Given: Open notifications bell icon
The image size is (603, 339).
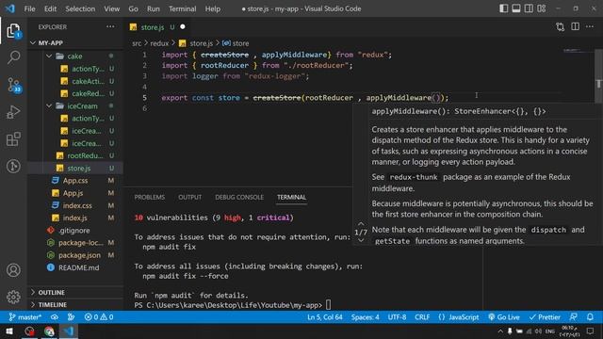Looking at the screenshot, I should coord(590,317).
